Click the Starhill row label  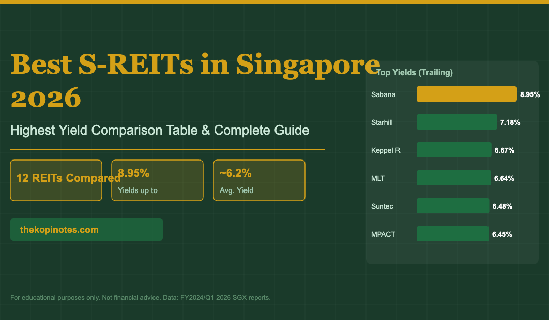click(x=382, y=122)
